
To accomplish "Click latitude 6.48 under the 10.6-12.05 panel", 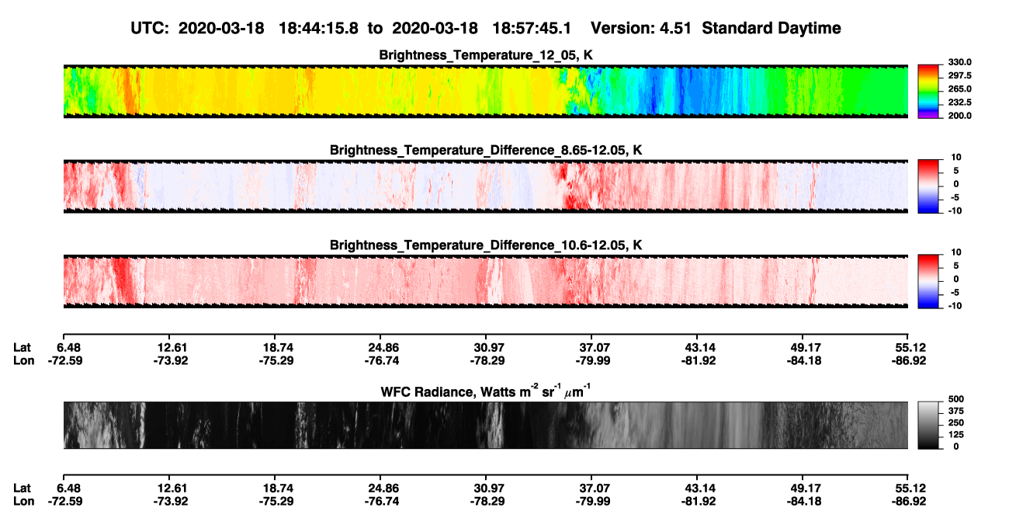I will pyautogui.click(x=68, y=347).
